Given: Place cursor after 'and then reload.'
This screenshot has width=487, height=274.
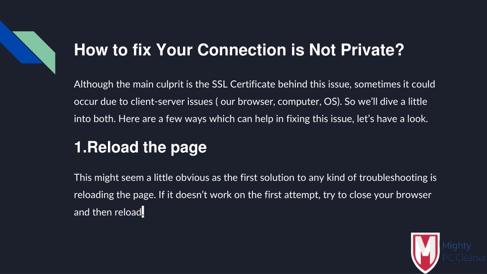Looking at the screenshot, I should pos(144,212).
